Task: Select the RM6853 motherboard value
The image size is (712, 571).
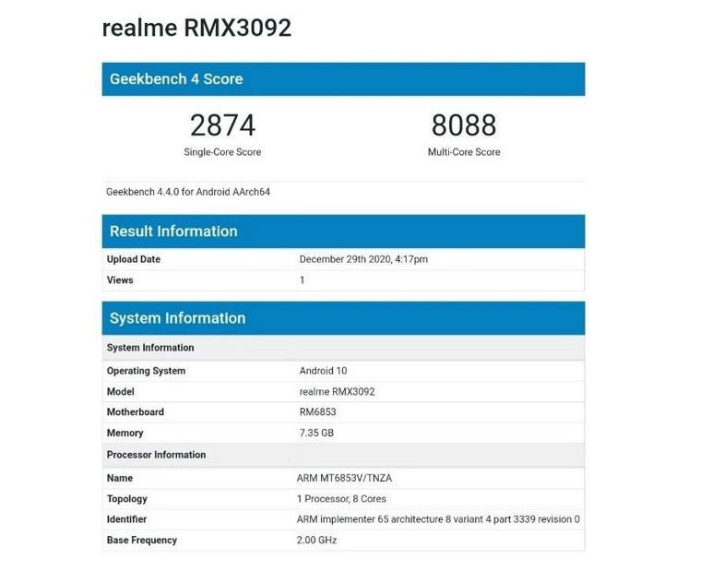Action: pyautogui.click(x=317, y=412)
